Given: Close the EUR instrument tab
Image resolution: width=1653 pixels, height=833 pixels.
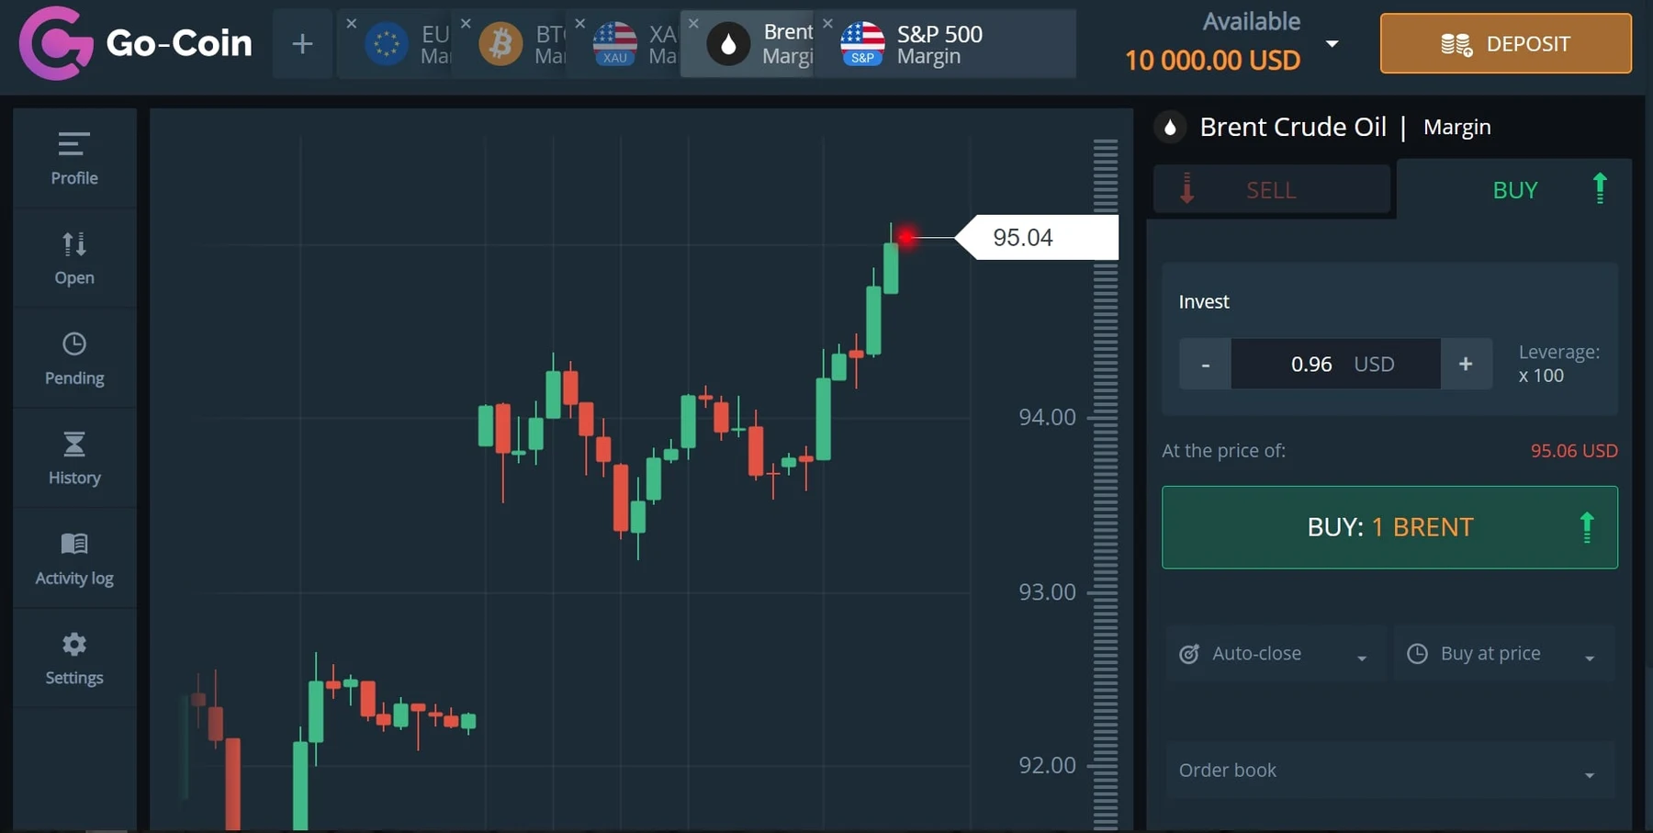Looking at the screenshot, I should pos(351,24).
